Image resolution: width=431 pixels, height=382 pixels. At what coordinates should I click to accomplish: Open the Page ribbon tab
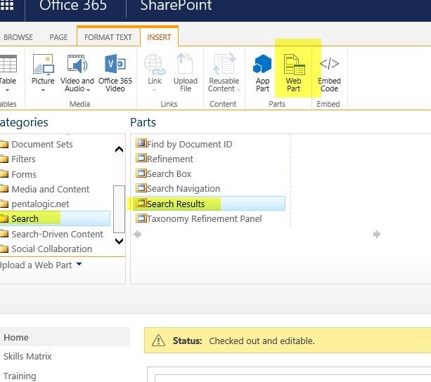click(x=59, y=37)
